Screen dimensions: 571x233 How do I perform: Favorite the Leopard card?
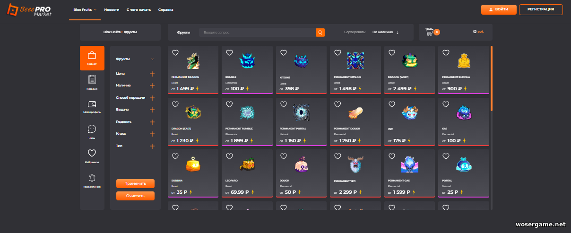[x=229, y=155]
